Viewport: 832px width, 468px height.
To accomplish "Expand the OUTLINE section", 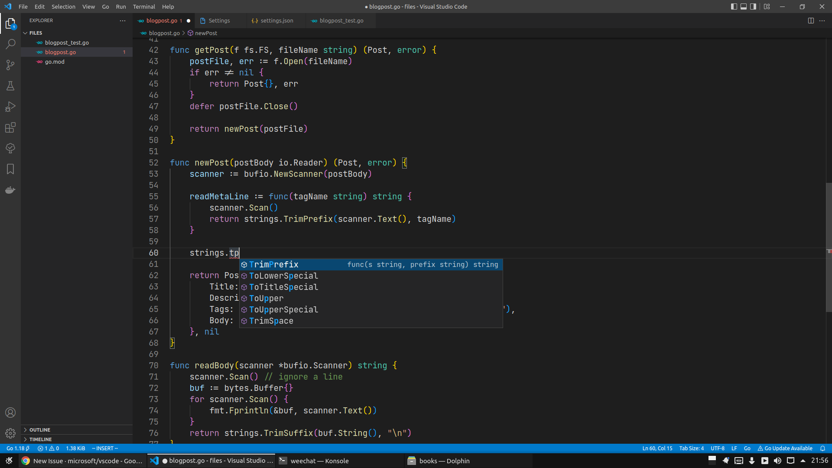I will coord(77,430).
